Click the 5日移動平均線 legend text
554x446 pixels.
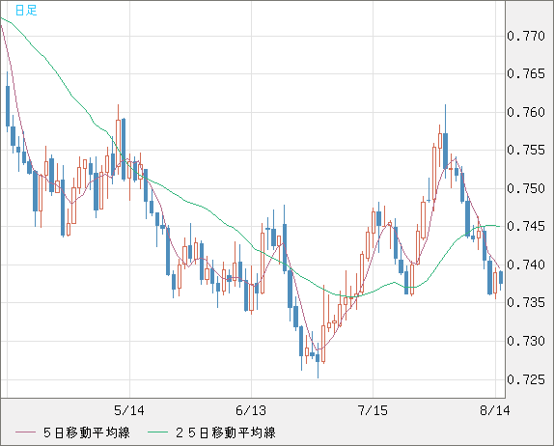(x=87, y=432)
